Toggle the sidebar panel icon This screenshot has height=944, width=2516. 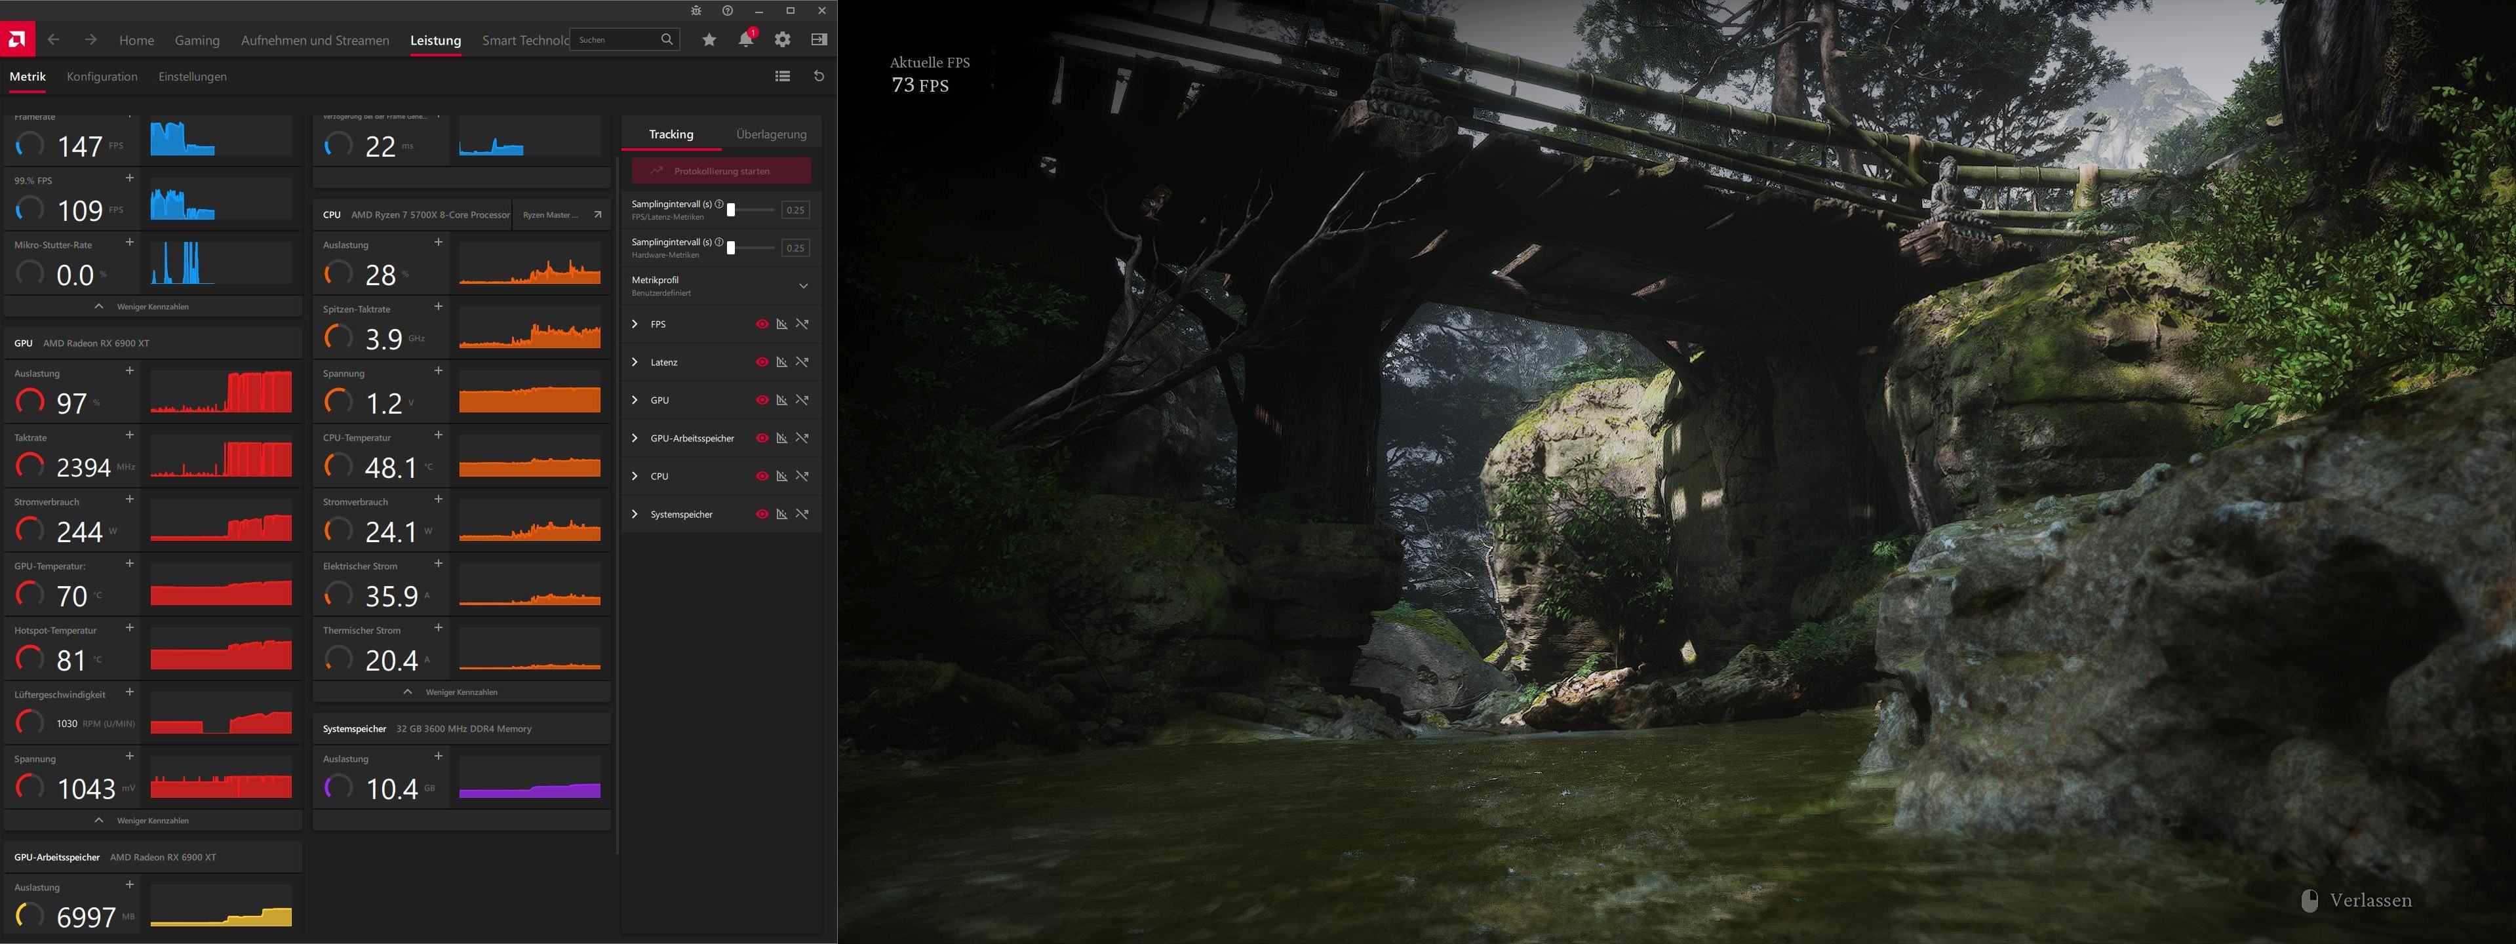(819, 40)
